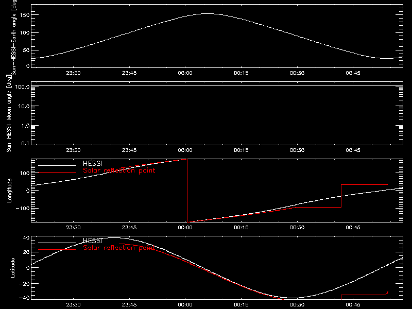Image resolution: width=412 pixels, height=309 pixels.
Task: Click the 10.0 tick label on Moon angle plot
Action: coord(24,106)
